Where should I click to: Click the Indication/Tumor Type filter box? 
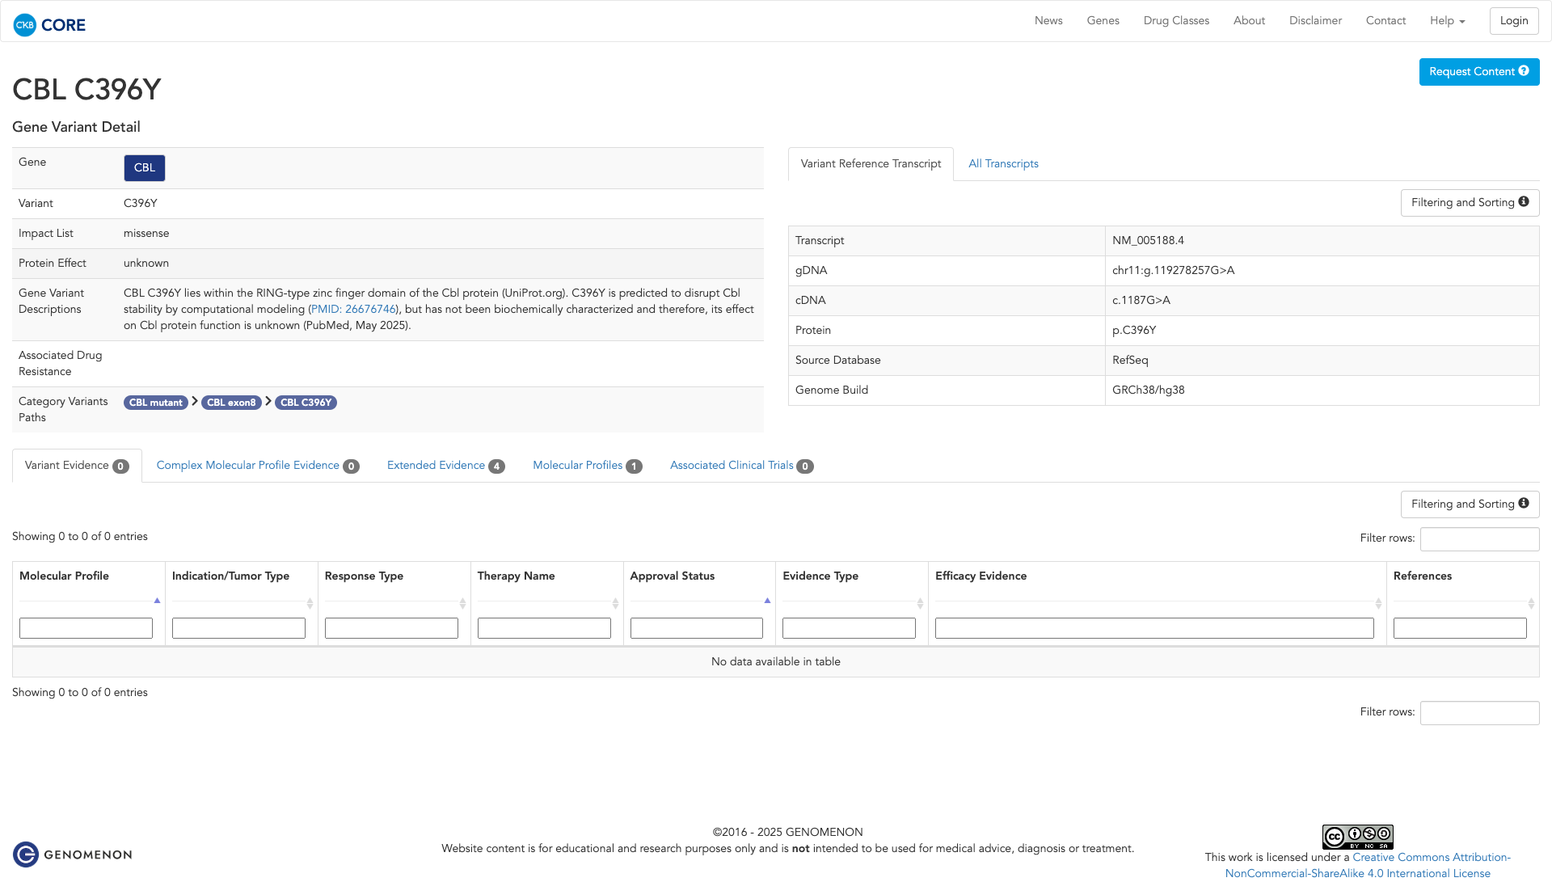(238, 628)
